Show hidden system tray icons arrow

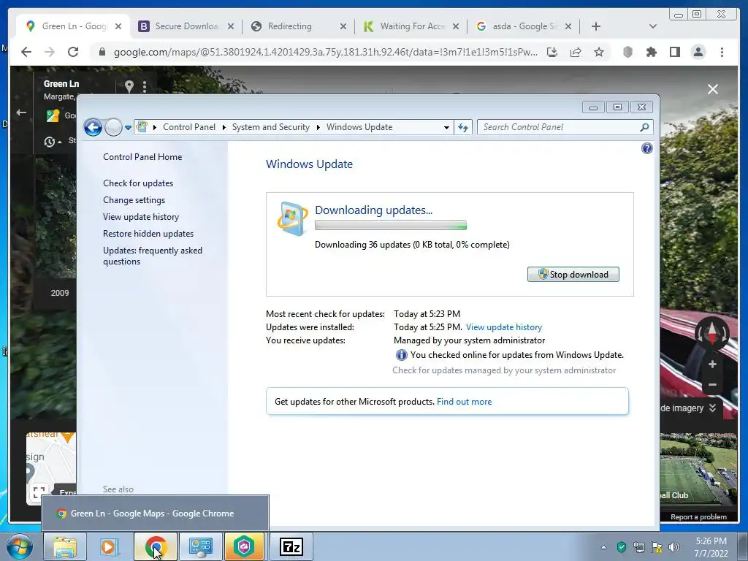[x=603, y=547]
